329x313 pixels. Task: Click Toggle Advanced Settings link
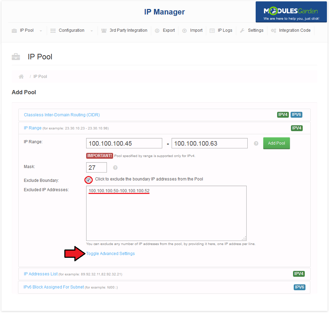click(x=110, y=254)
